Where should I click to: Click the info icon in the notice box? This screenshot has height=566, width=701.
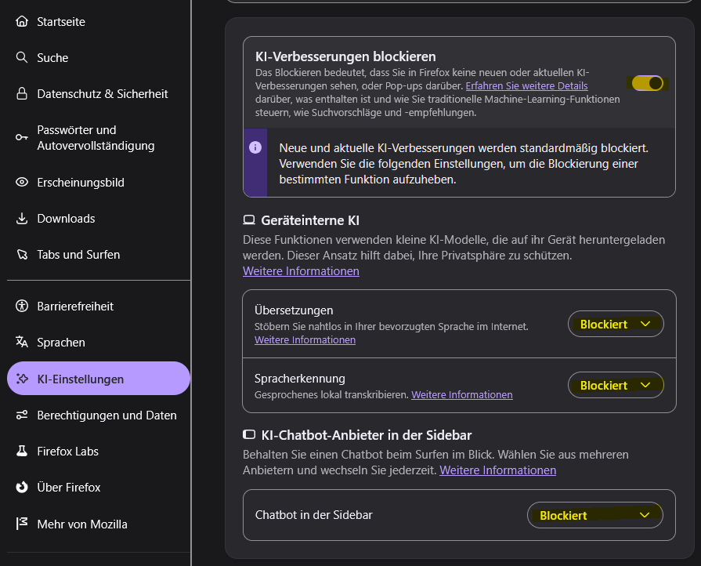(255, 147)
